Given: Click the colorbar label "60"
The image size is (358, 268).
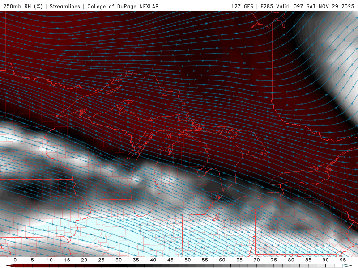Looking at the screenshot, I should click(x=222, y=260).
